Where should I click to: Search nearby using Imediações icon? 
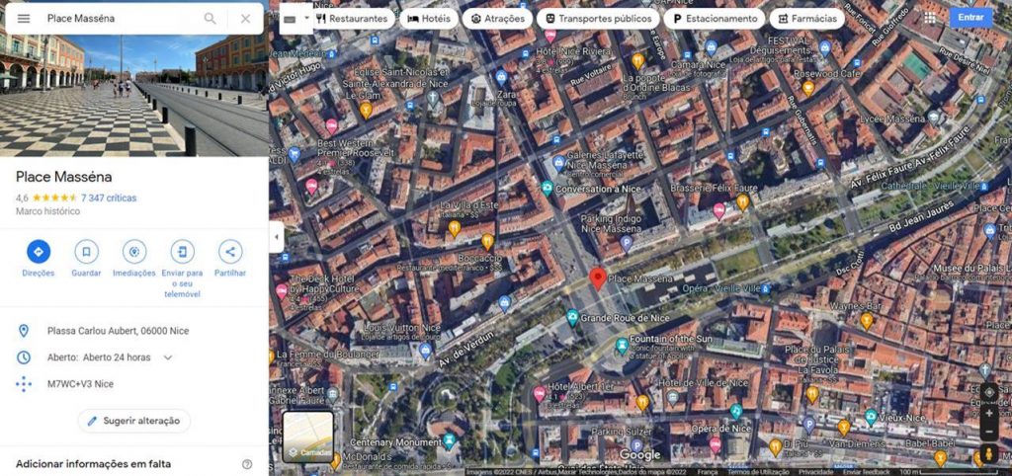click(x=134, y=252)
